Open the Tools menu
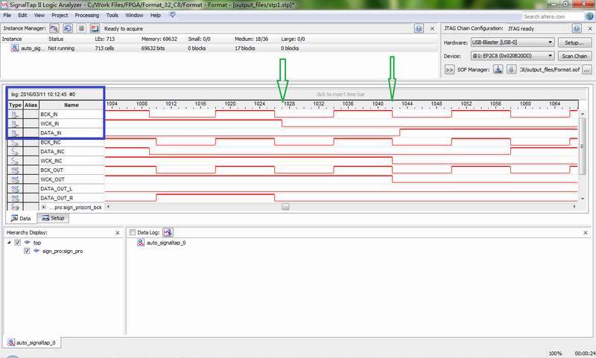The image size is (596, 358). 112,15
